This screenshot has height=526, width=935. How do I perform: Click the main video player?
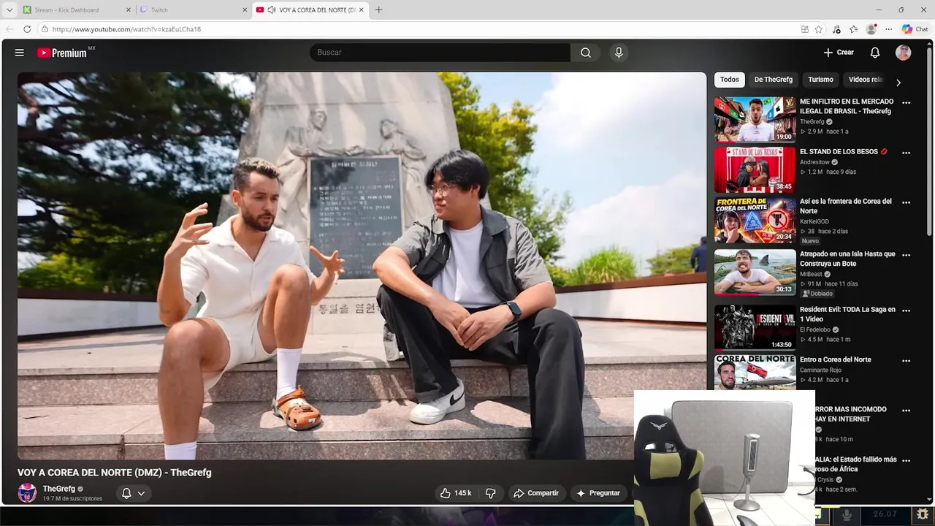(362, 266)
